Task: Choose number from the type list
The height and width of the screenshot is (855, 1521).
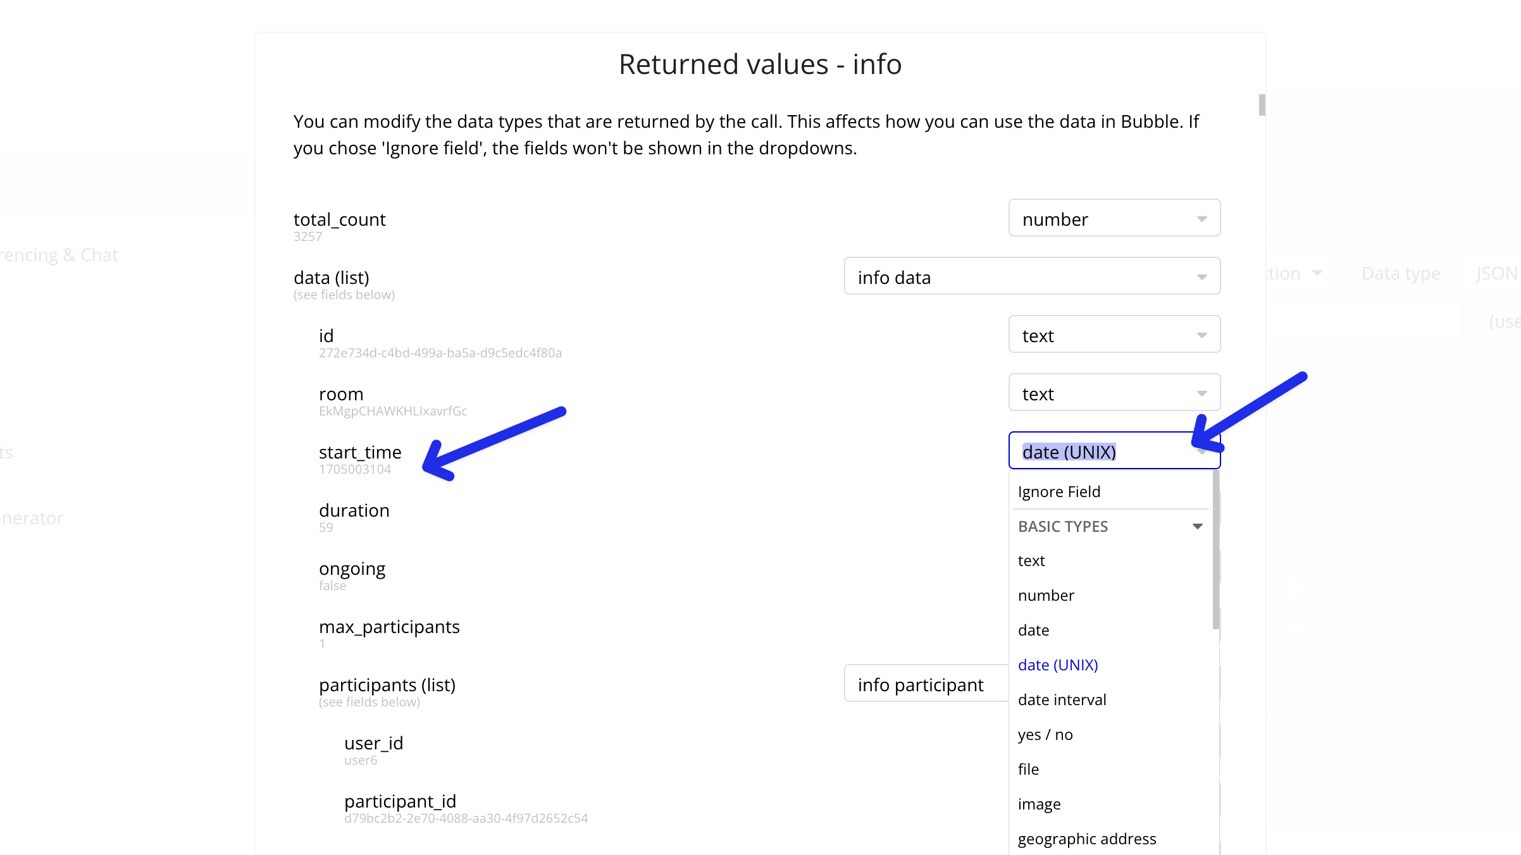Action: (1046, 596)
